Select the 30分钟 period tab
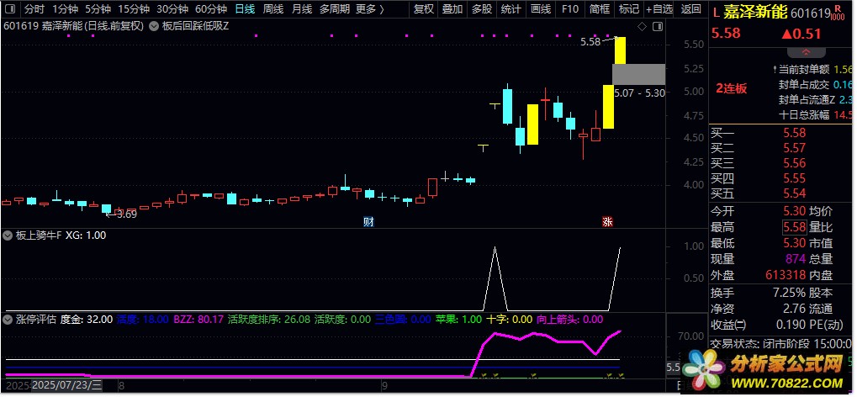857x397 pixels. pyautogui.click(x=172, y=9)
